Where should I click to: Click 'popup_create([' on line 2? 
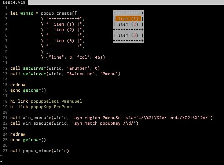point(59,13)
